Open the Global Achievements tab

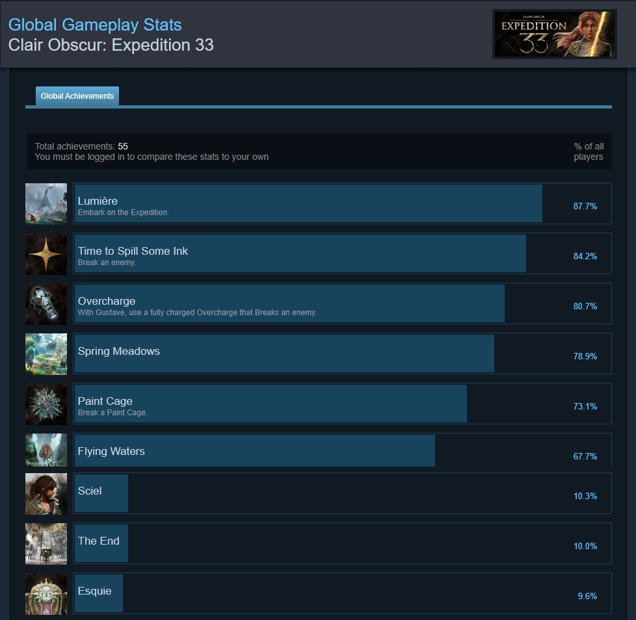tap(77, 96)
